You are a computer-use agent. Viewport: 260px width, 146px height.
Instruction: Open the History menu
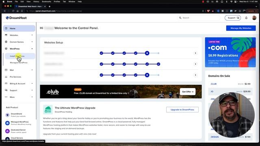[x=36, y=2]
